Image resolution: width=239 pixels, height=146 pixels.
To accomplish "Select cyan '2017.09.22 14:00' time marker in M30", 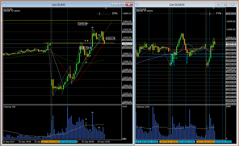I will [186, 142].
